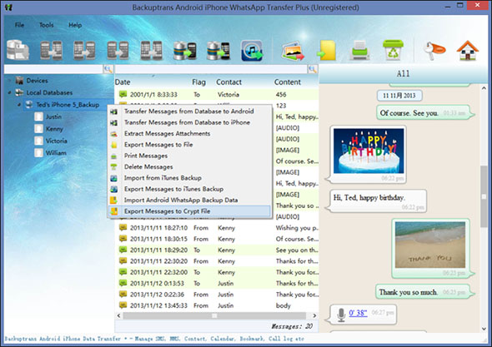Screen dimensions: 492x347
Task: Click the printer icon in toolbar
Action: pos(359,51)
